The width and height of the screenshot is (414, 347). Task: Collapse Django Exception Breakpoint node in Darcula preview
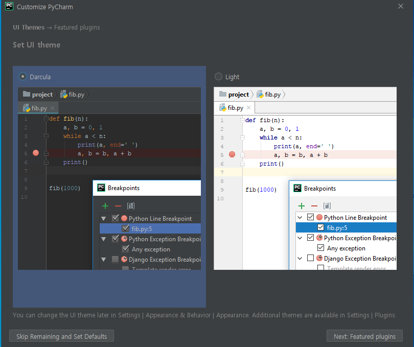point(104,260)
